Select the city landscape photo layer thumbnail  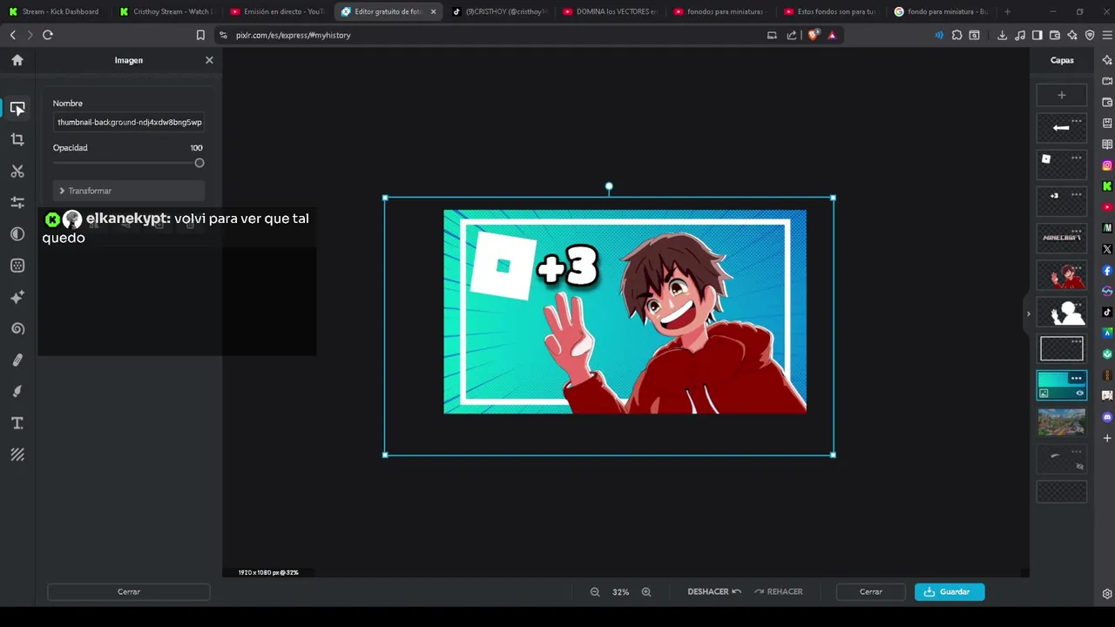click(x=1061, y=422)
